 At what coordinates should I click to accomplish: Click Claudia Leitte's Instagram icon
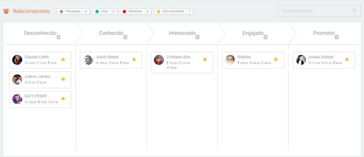coord(38,63)
